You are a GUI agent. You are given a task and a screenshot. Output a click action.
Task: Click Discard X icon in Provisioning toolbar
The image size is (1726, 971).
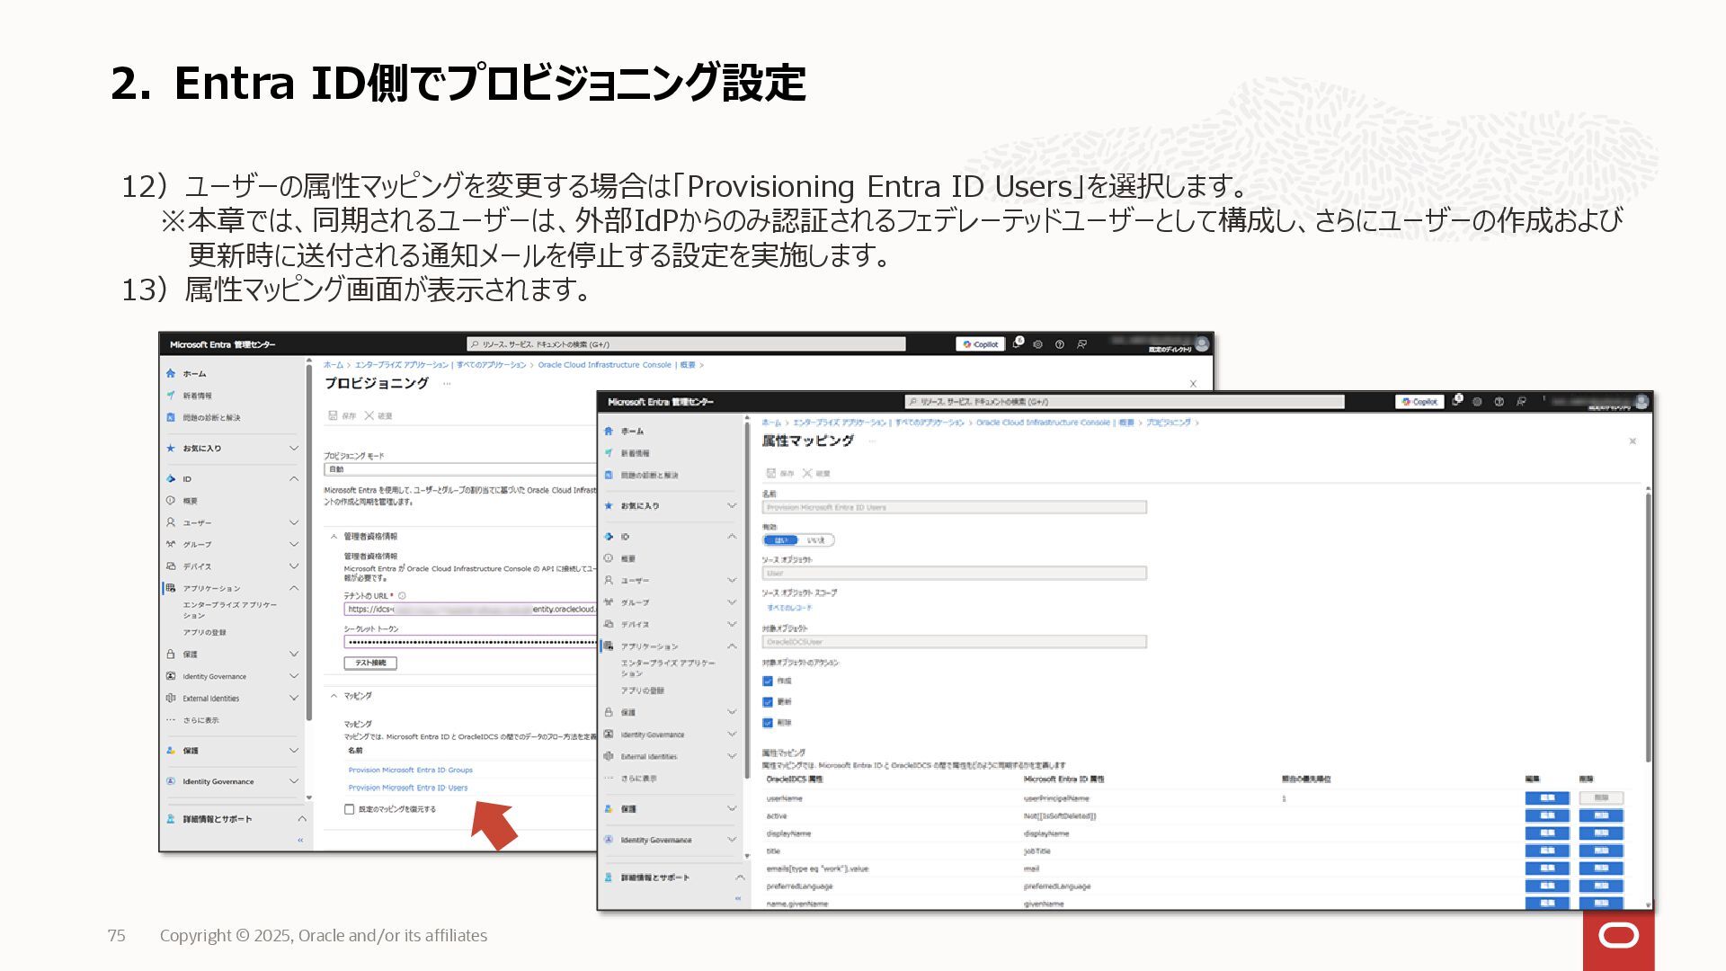[369, 415]
